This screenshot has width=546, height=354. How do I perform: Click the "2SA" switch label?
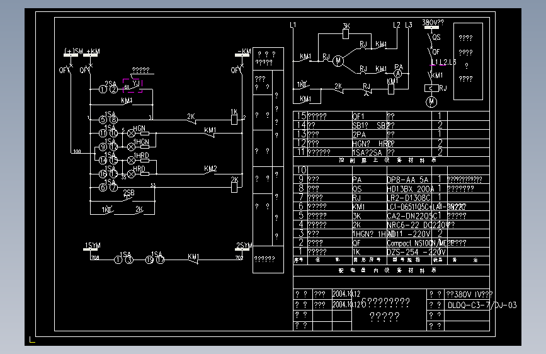coord(110,84)
